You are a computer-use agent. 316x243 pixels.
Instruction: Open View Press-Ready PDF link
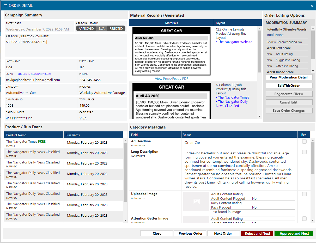[x=171, y=78]
